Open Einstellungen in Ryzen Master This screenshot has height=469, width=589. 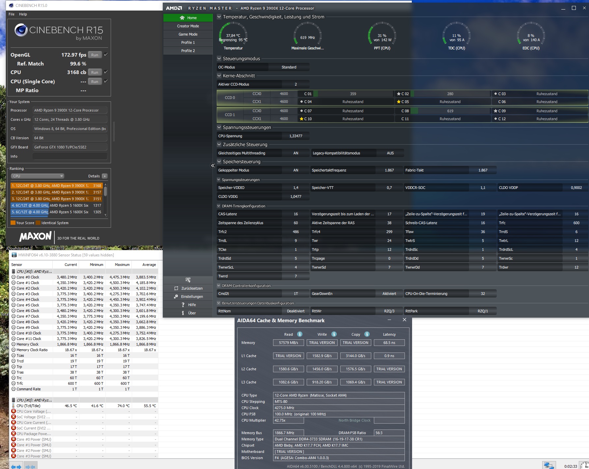pyautogui.click(x=188, y=297)
